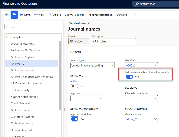
Task: Click the Description field AP Invoice
Action: coord(114,41)
